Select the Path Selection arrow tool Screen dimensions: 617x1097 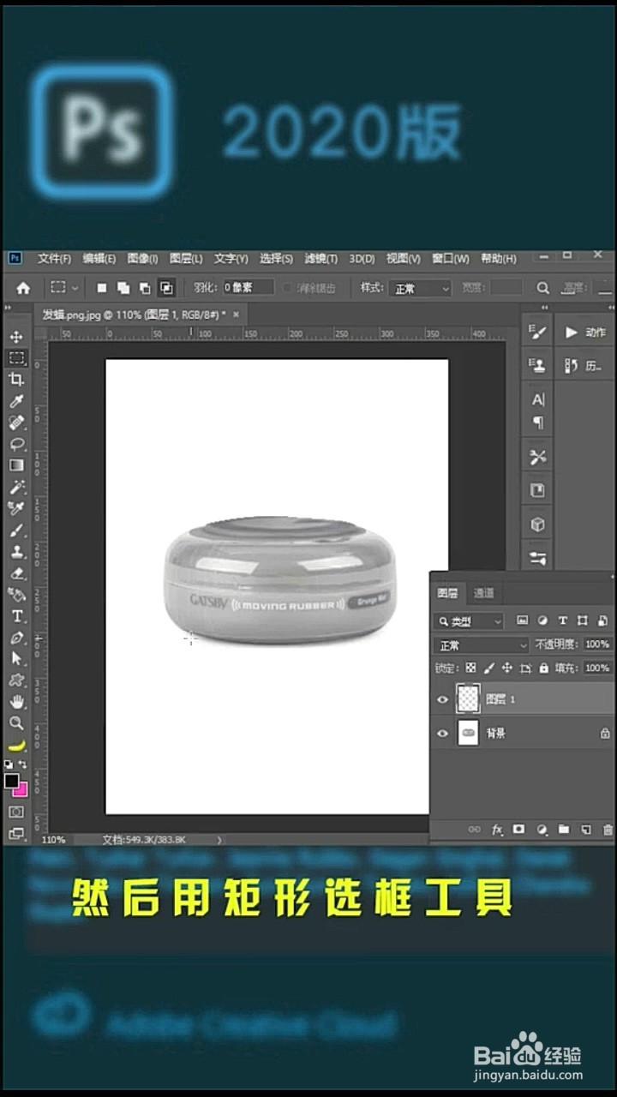[x=16, y=658]
